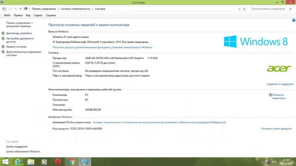Open File Explorer from the taskbar
The image size is (296, 166).
point(31,162)
